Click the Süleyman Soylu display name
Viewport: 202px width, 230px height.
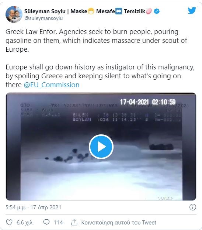[45, 11]
